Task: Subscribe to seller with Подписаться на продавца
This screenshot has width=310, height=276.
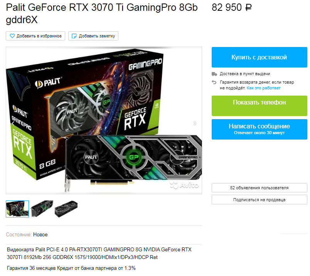Action: click(259, 200)
